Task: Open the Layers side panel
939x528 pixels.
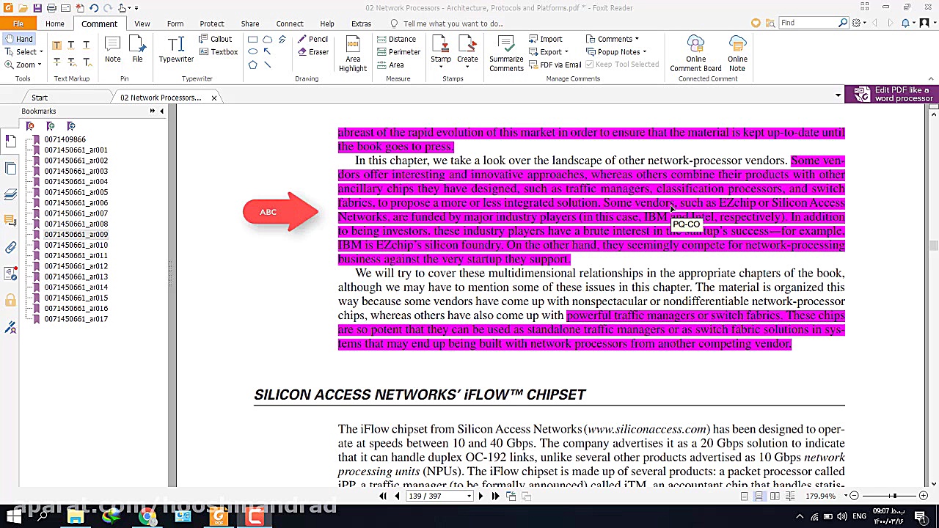Action: point(10,194)
